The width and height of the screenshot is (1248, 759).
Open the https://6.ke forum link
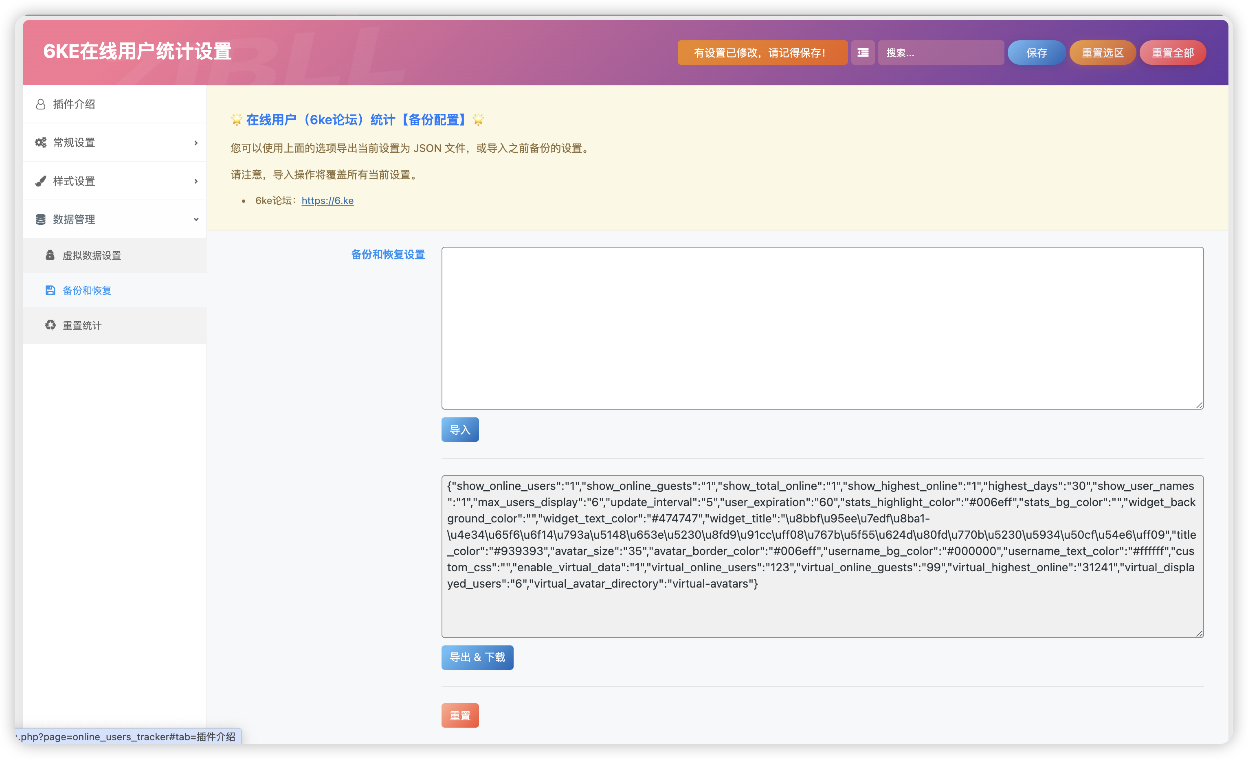pos(327,200)
